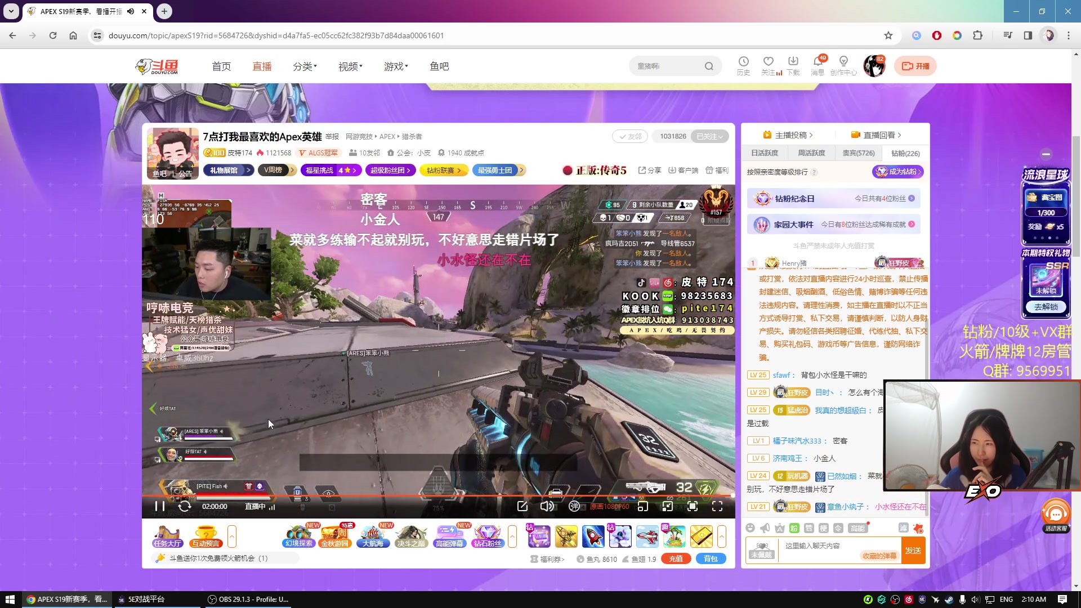Pause the live stream video

click(x=159, y=506)
